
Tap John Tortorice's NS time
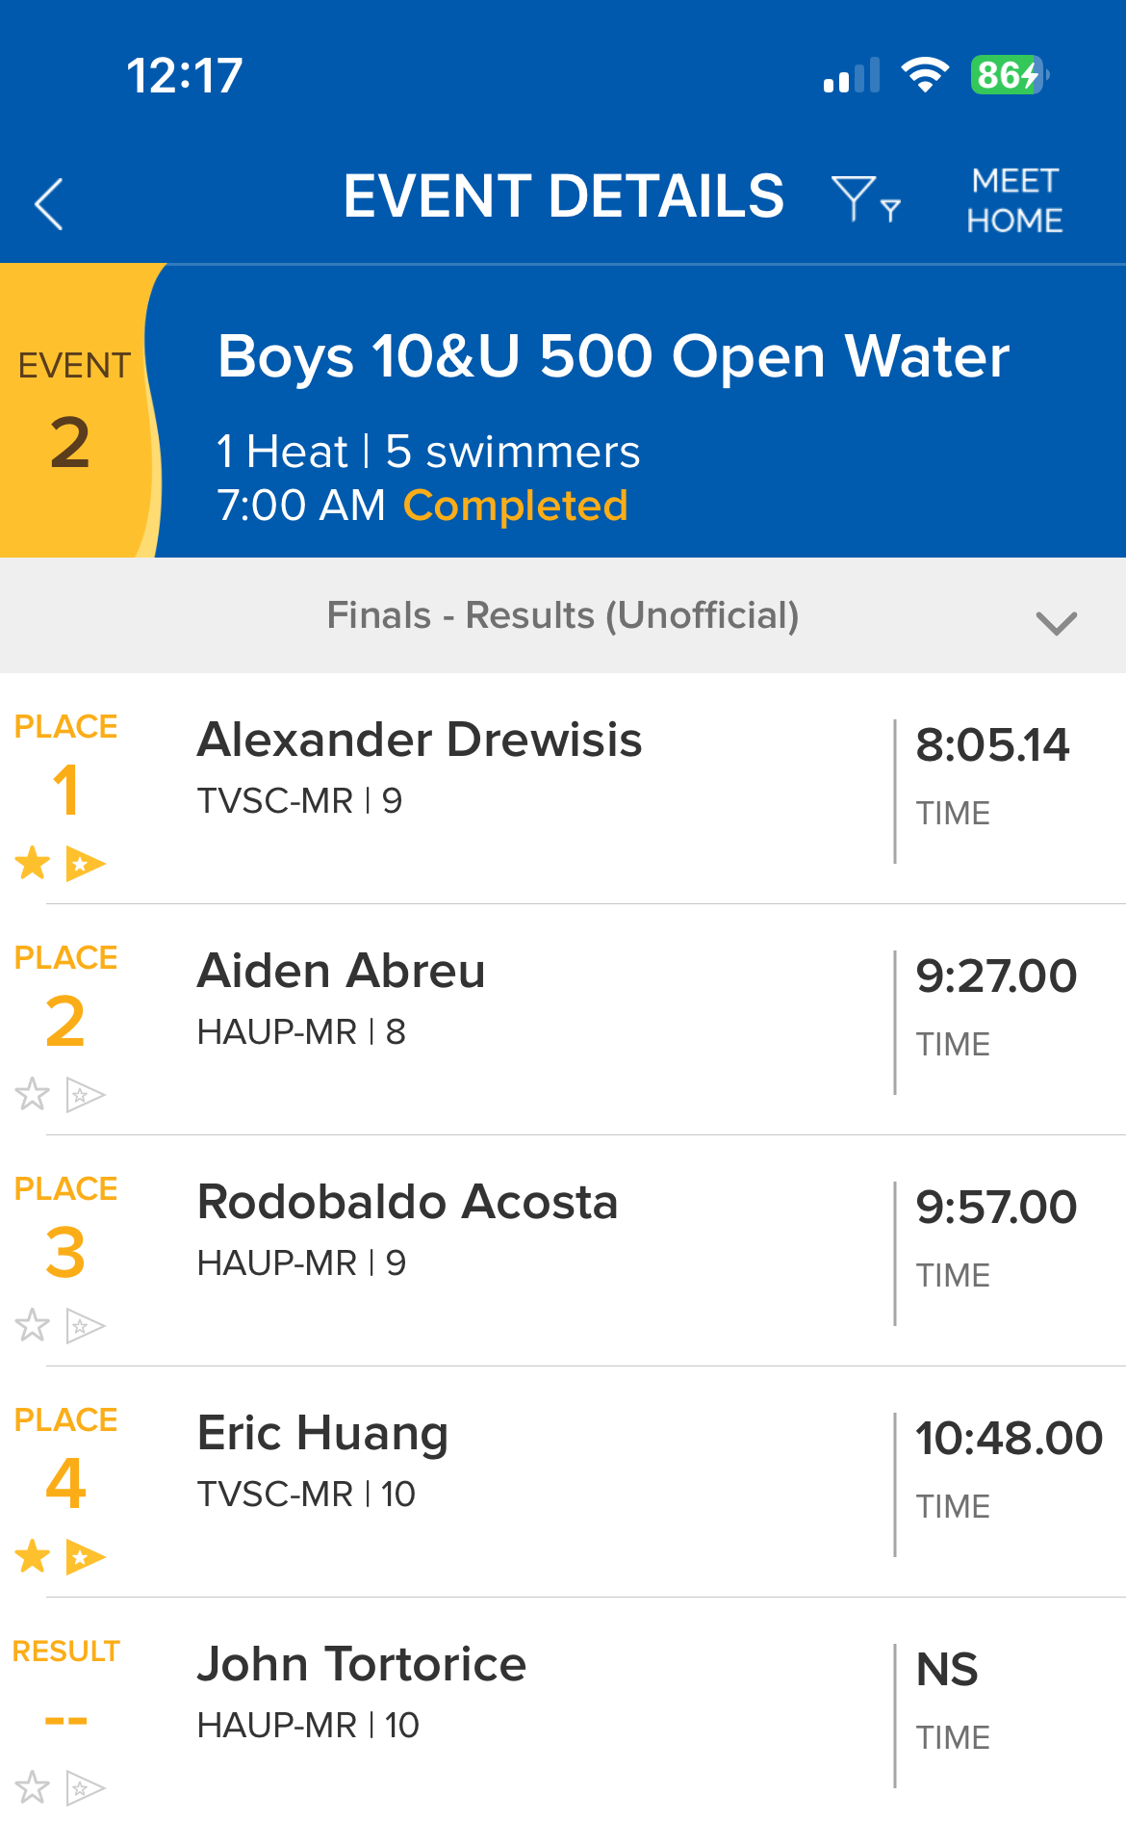click(947, 1670)
